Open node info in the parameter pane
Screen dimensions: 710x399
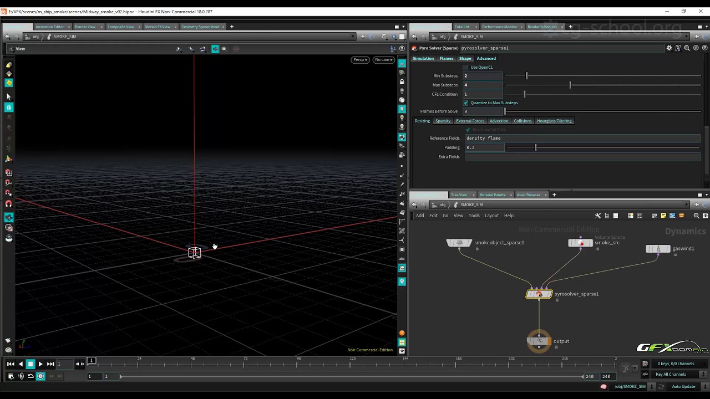(696, 48)
